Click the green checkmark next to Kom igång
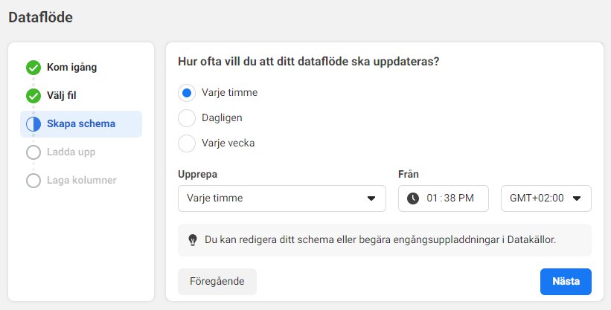 point(33,68)
